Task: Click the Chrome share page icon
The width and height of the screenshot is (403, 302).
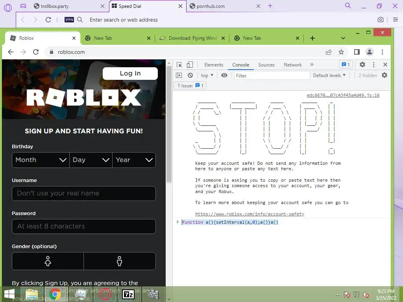Action: [x=329, y=52]
